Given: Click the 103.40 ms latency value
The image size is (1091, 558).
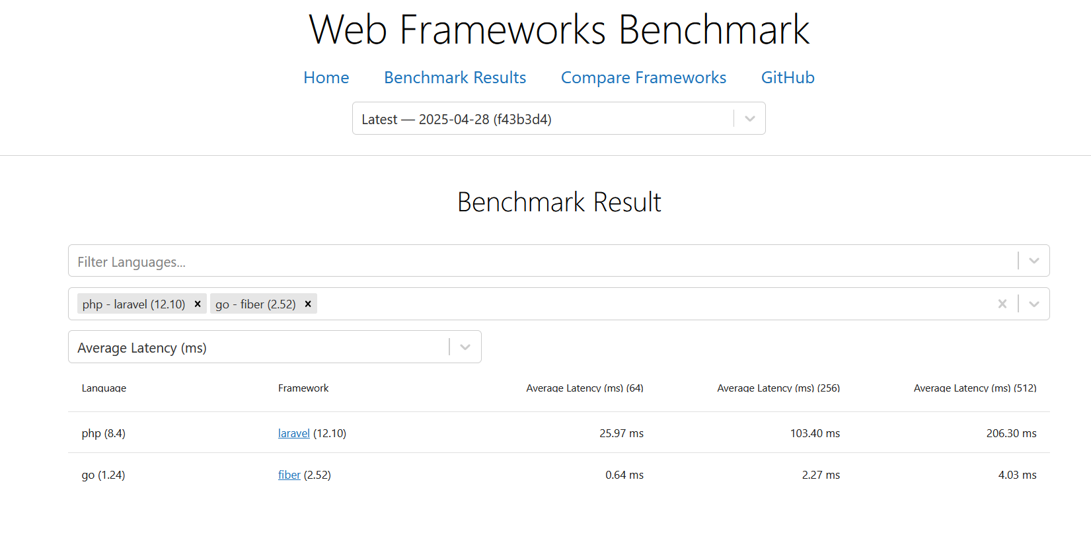Looking at the screenshot, I should coord(815,433).
